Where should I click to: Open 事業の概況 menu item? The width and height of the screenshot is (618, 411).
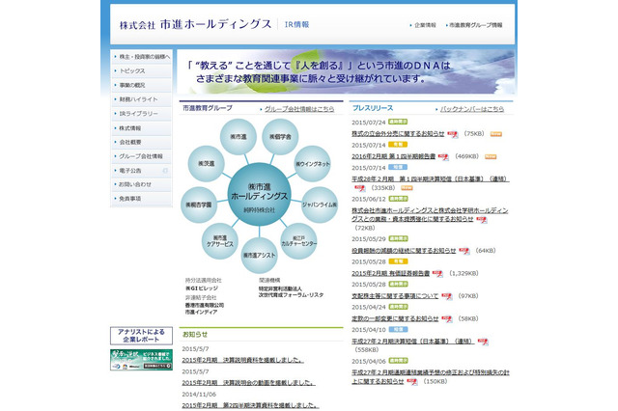pos(142,85)
